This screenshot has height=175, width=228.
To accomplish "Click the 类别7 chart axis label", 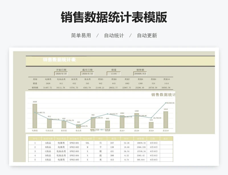I will [x=122, y=131].
